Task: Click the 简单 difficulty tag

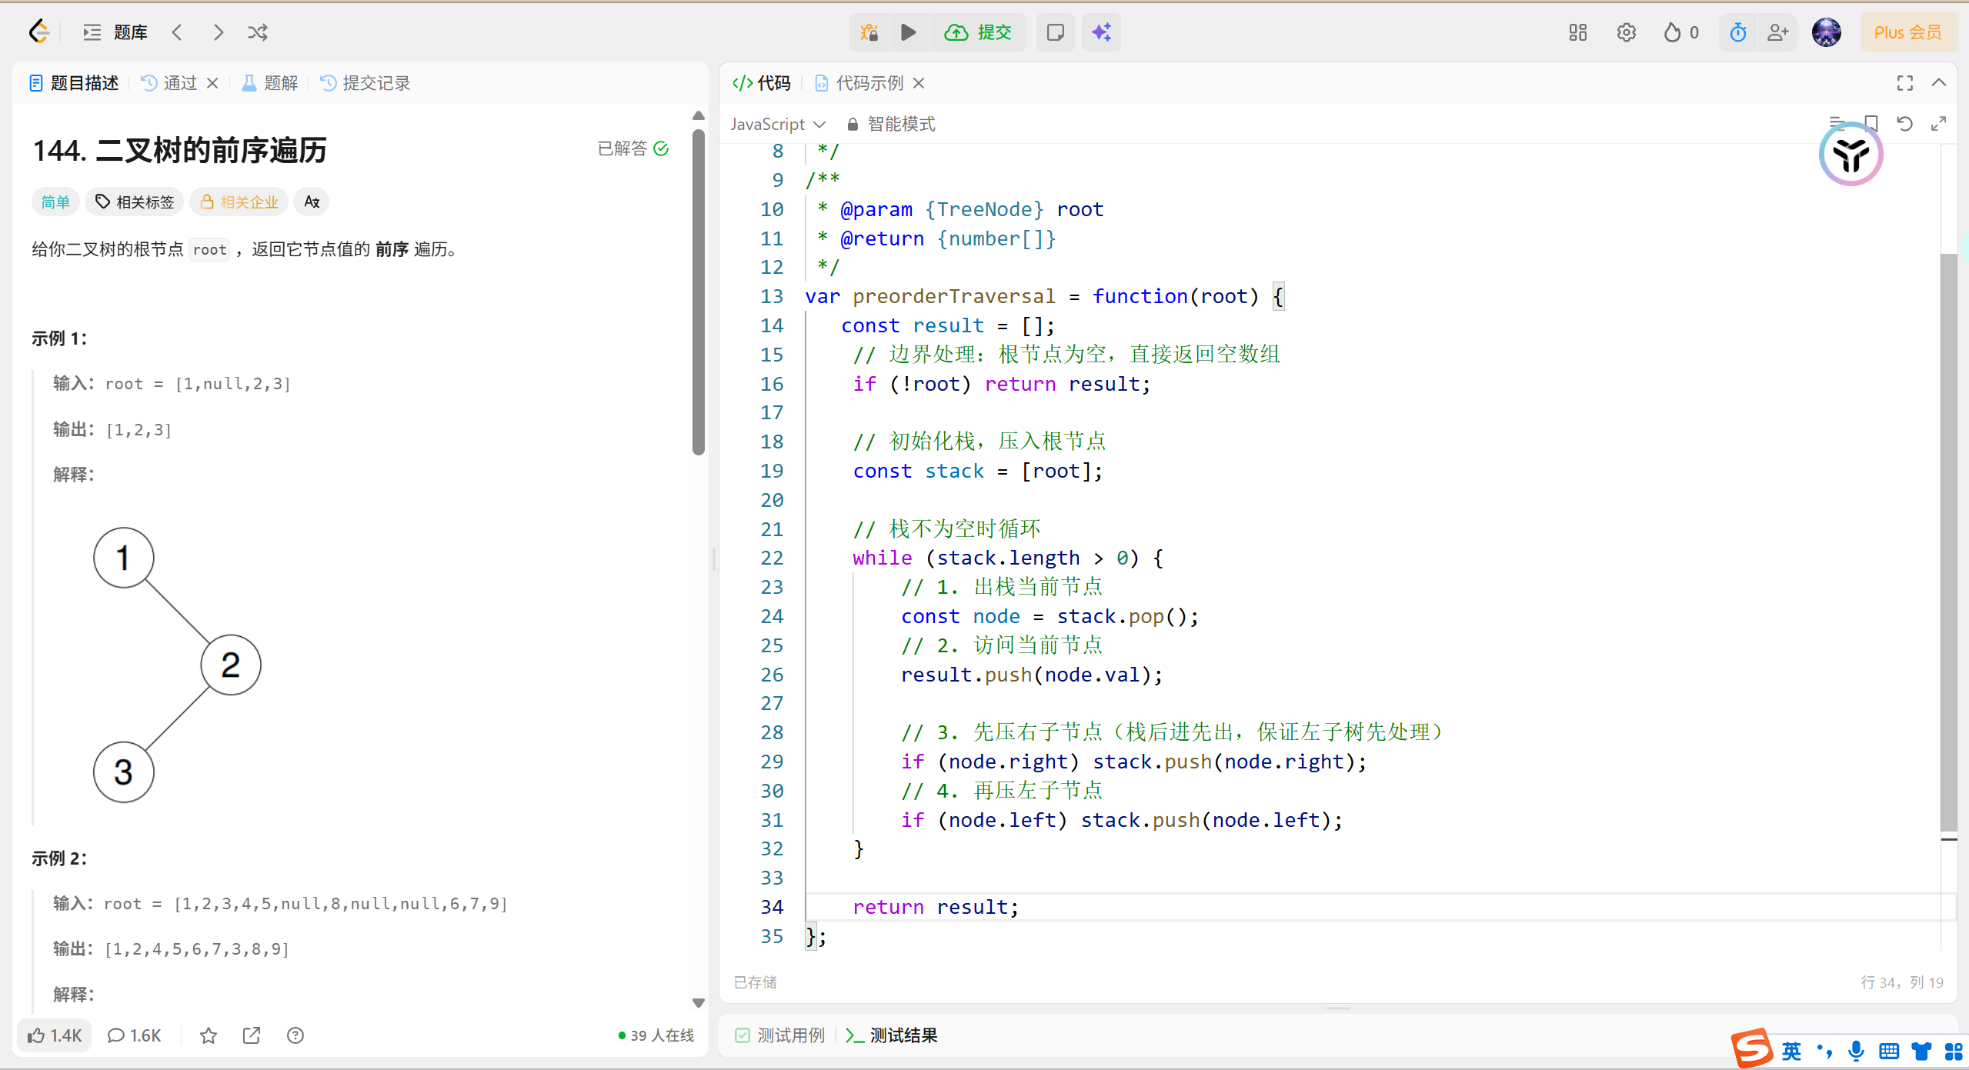Action: (x=55, y=202)
